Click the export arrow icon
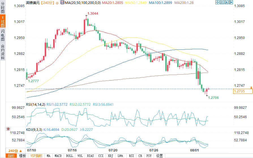Image resolution: width=253 pixels, height=158 pixels. click(231, 2)
